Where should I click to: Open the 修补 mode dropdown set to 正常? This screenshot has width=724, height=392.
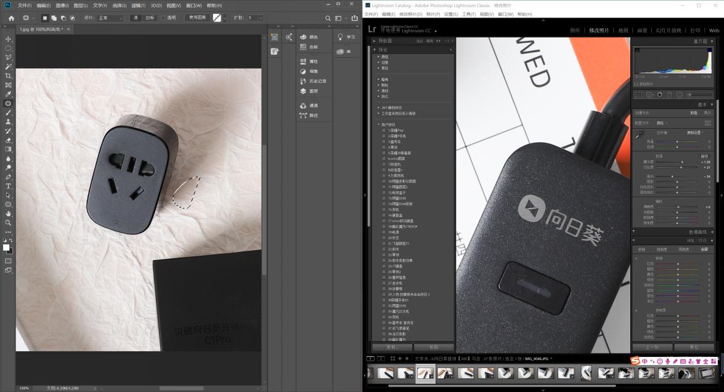point(111,18)
